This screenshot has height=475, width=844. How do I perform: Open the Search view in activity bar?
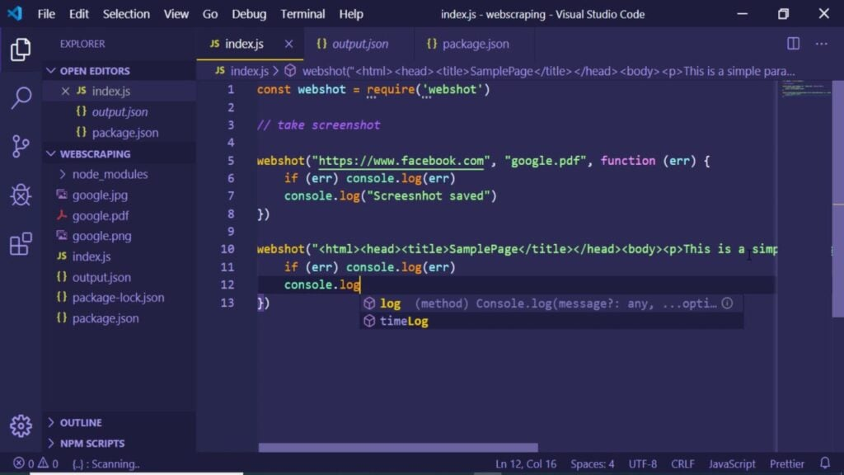point(19,96)
